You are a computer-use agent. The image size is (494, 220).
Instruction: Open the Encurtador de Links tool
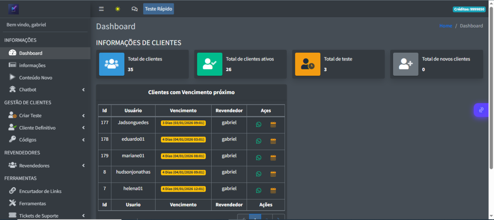(x=40, y=191)
